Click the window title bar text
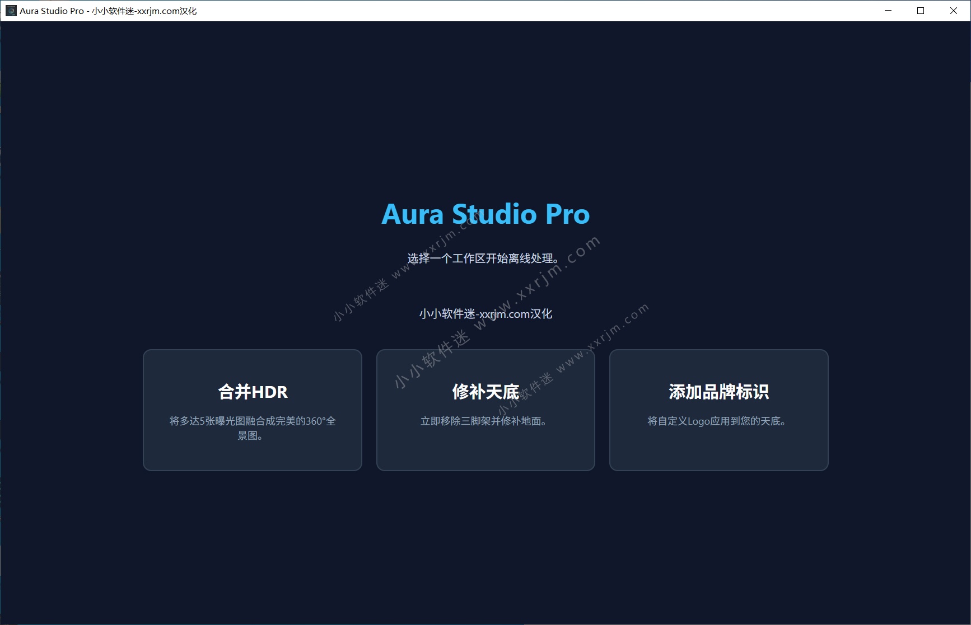Screen dimensions: 971x625 tap(108, 10)
